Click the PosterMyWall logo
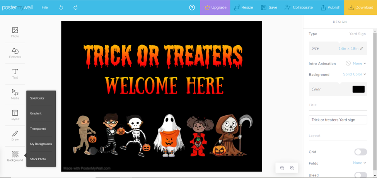377x178 pixels. (17, 7)
